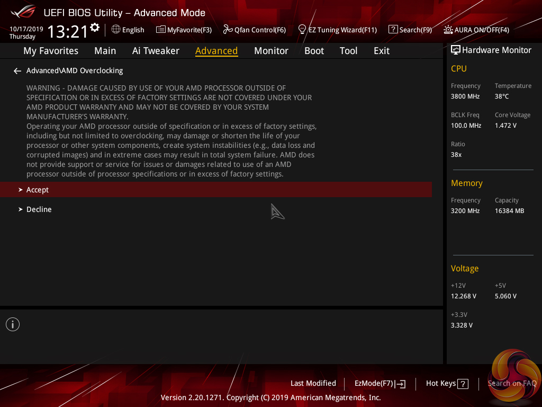Click CPU temperature value 38°C
The width and height of the screenshot is (542, 407).
click(502, 96)
